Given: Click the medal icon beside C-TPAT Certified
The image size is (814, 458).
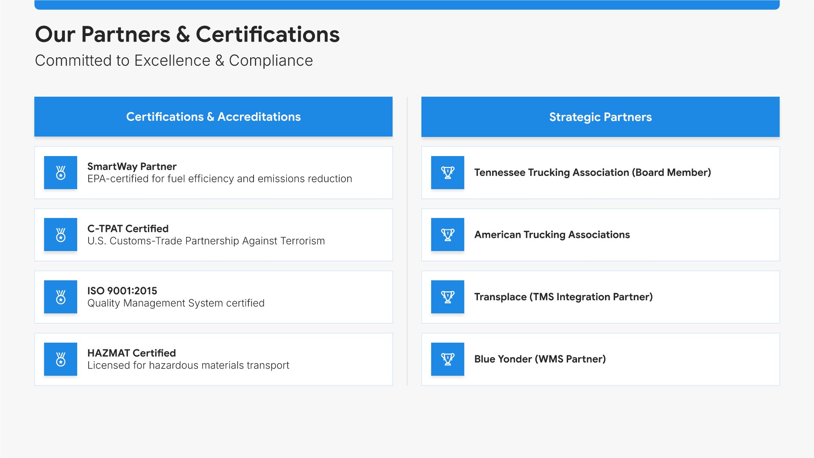Looking at the screenshot, I should [61, 235].
